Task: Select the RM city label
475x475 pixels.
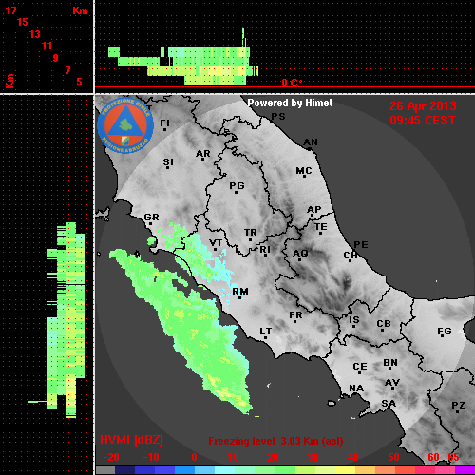Action: tap(240, 292)
